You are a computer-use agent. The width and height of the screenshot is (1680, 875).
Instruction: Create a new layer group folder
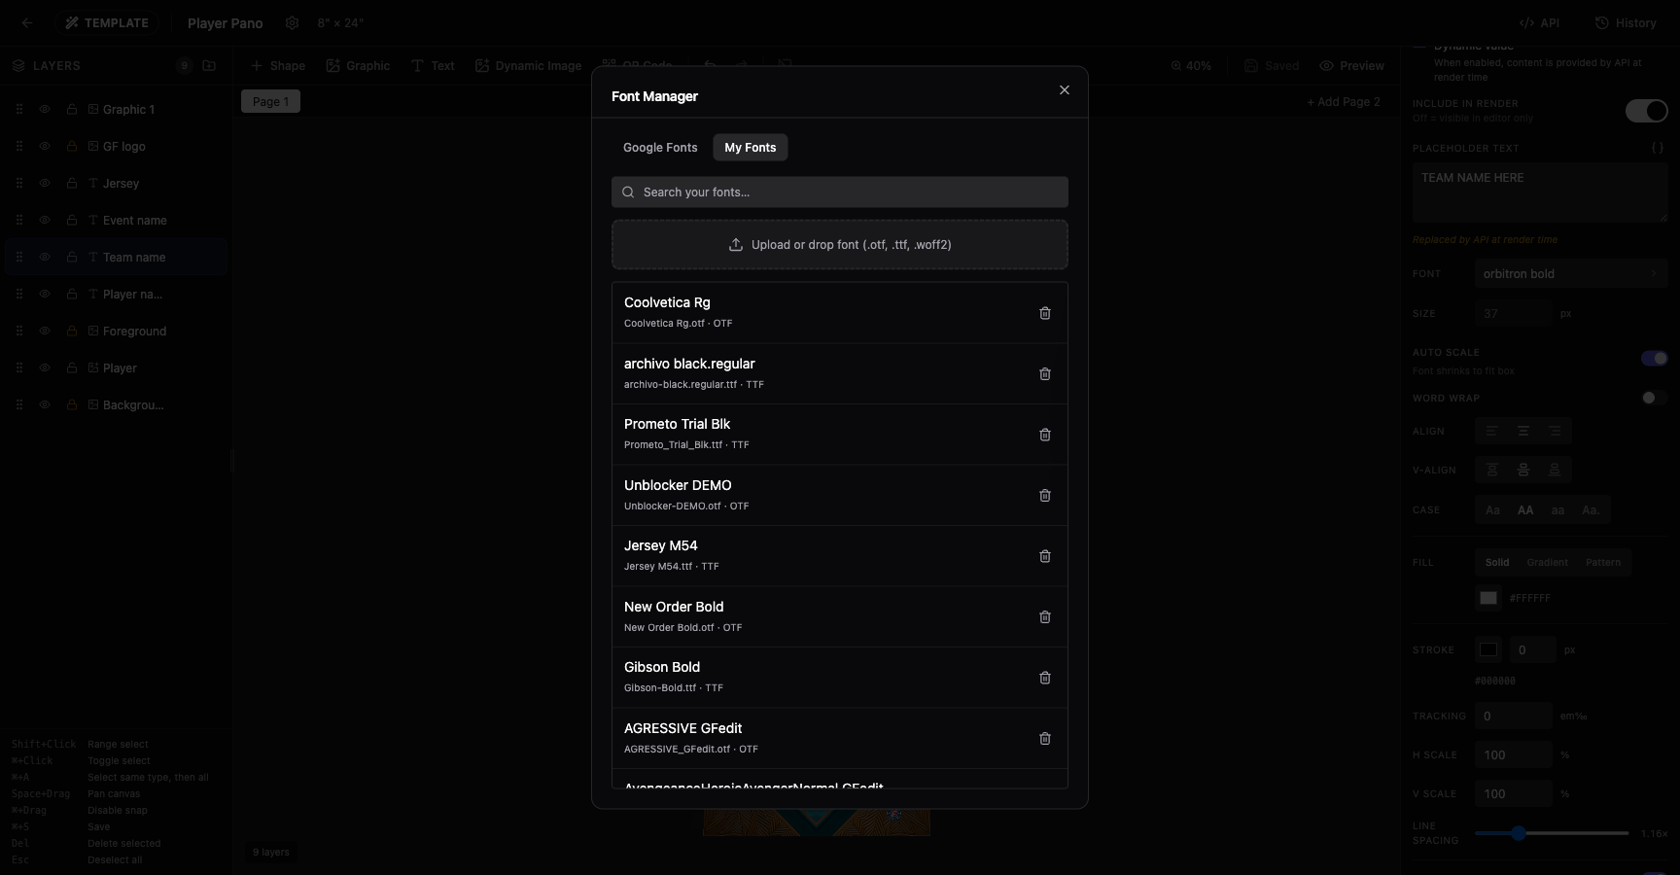click(209, 66)
